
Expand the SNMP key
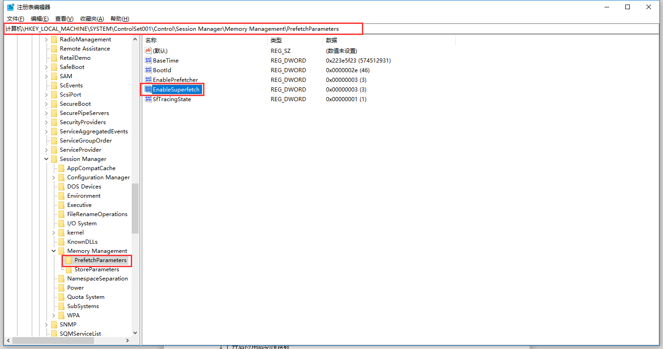click(x=47, y=325)
